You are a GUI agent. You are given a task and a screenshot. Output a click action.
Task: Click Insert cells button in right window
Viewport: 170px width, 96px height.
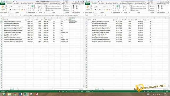(x=152, y=6)
